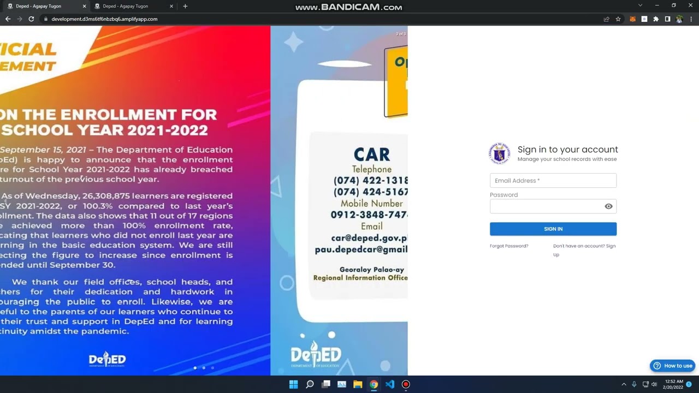Open File Explorer from the taskbar
This screenshot has width=699, height=393.
click(358, 384)
